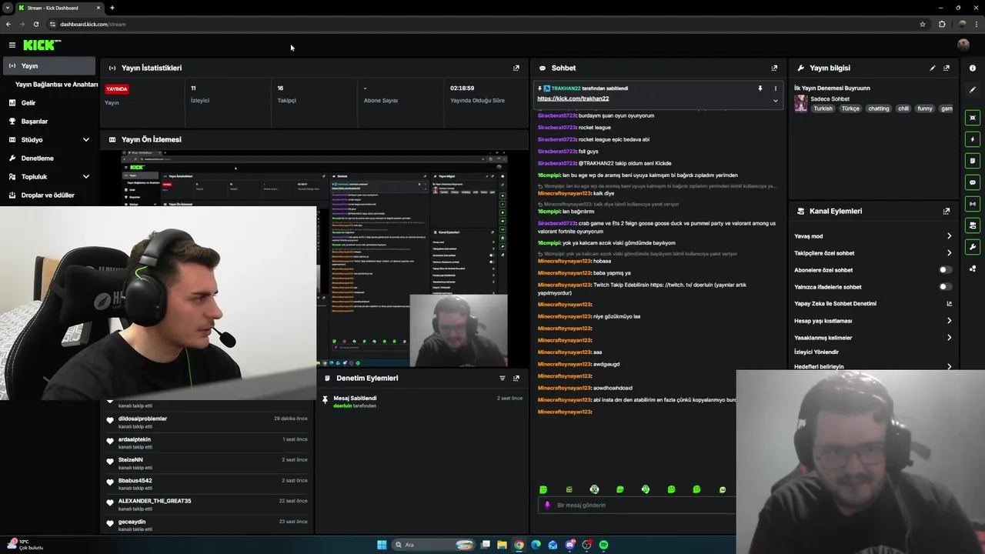Pop out the Yayın bilgisi panel

[947, 68]
